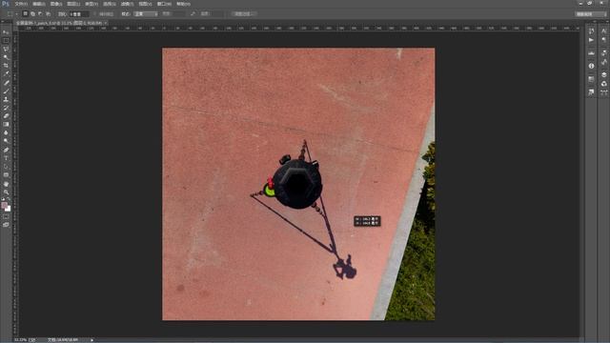
Task: Select the Horizontal Type tool
Action: pos(6,158)
